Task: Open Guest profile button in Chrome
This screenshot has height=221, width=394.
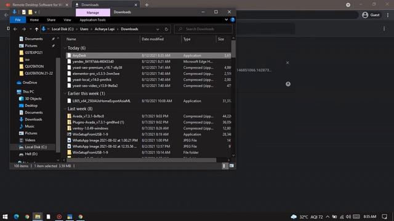Action: pos(371,15)
